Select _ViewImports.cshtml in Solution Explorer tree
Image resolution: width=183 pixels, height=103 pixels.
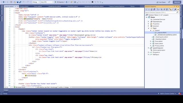(161, 37)
